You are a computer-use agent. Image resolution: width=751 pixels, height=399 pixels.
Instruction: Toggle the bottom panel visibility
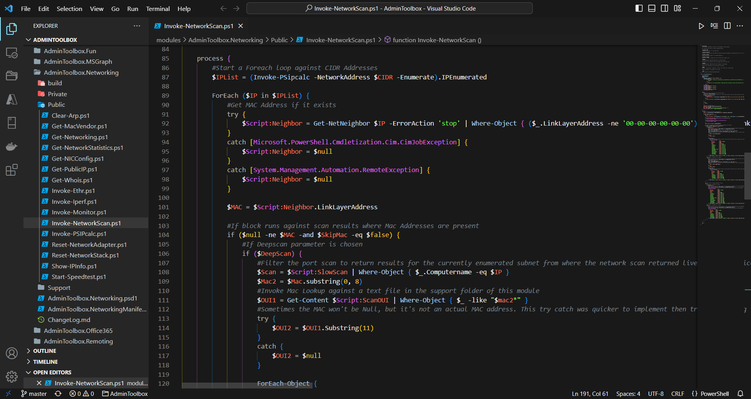[x=652, y=8]
